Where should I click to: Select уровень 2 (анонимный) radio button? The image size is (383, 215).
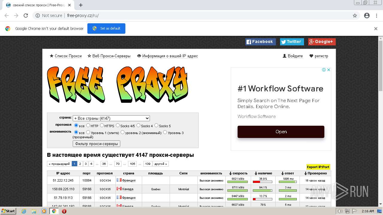[x=122, y=132]
